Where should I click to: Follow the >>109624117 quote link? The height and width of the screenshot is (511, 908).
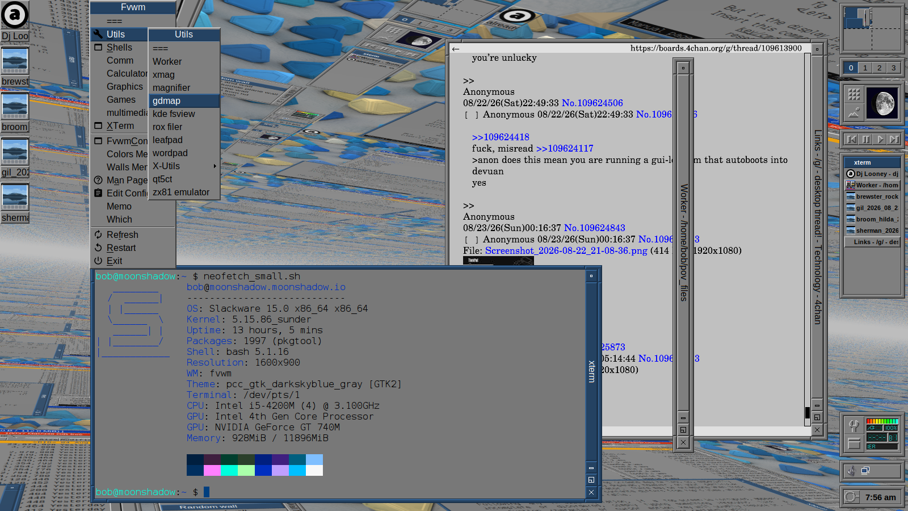[565, 148]
